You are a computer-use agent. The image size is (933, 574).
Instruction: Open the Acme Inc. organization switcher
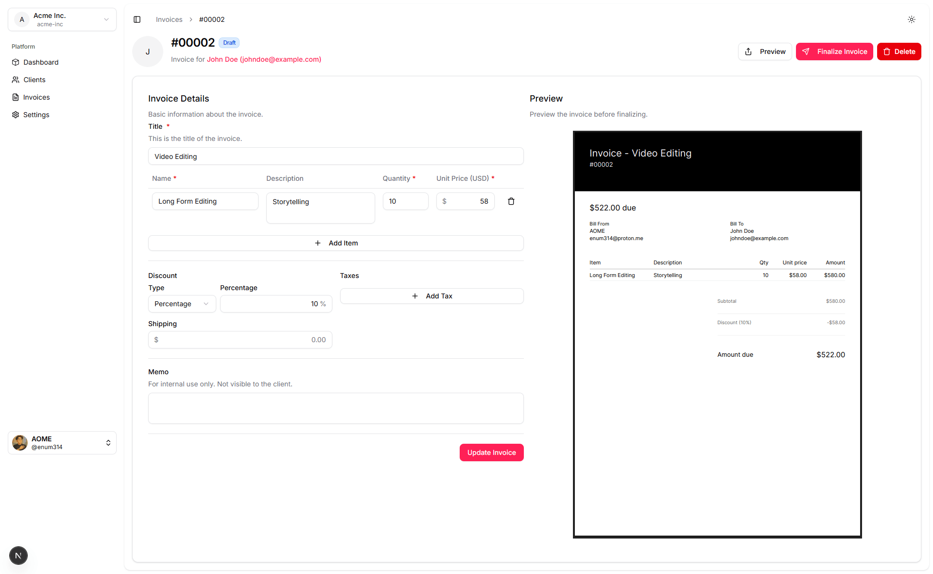click(62, 19)
